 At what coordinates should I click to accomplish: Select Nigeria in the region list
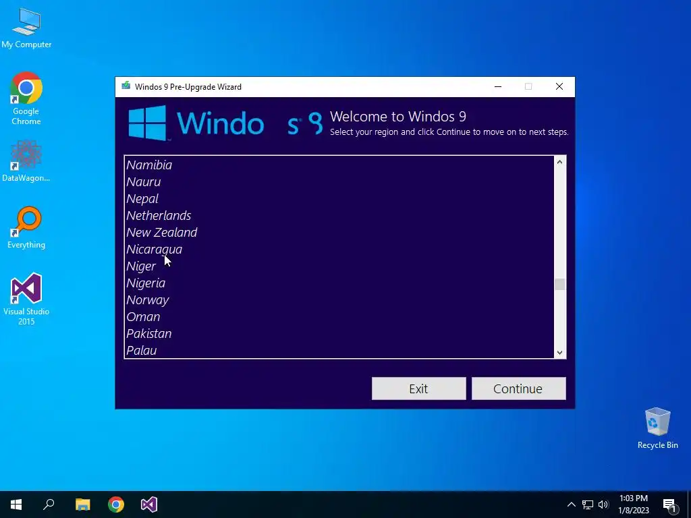click(339, 283)
